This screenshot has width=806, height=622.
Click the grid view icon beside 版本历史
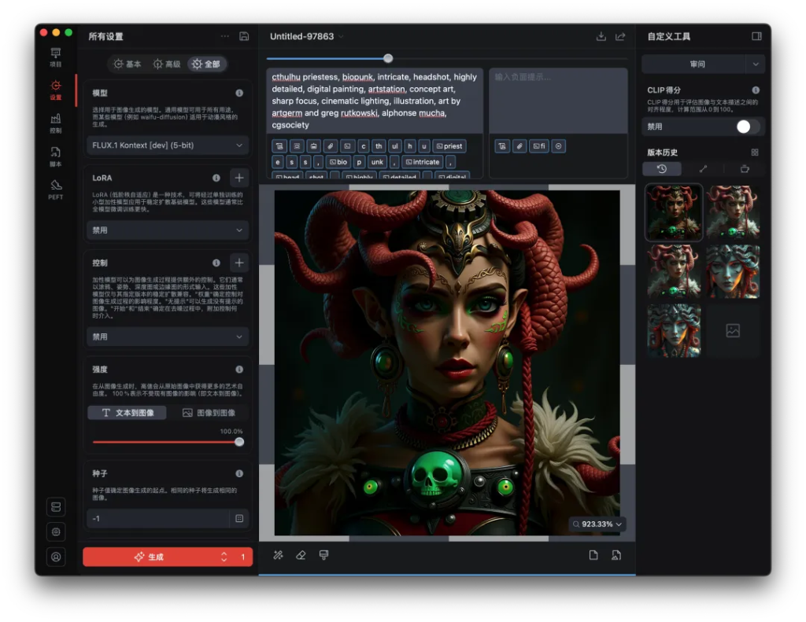point(755,153)
